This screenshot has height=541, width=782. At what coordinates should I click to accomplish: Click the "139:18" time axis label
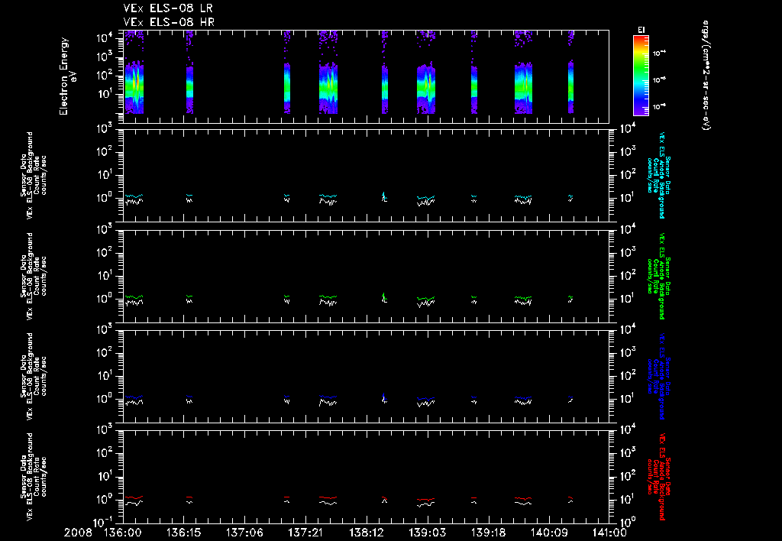[x=488, y=533]
